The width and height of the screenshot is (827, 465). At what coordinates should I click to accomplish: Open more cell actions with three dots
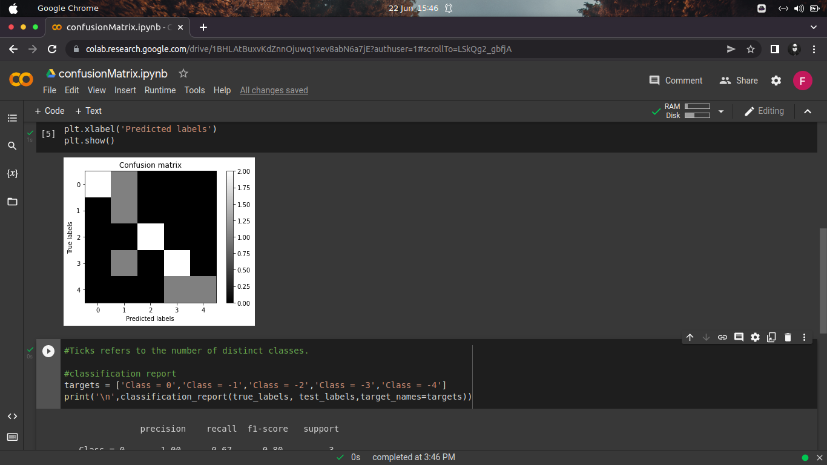pos(804,337)
